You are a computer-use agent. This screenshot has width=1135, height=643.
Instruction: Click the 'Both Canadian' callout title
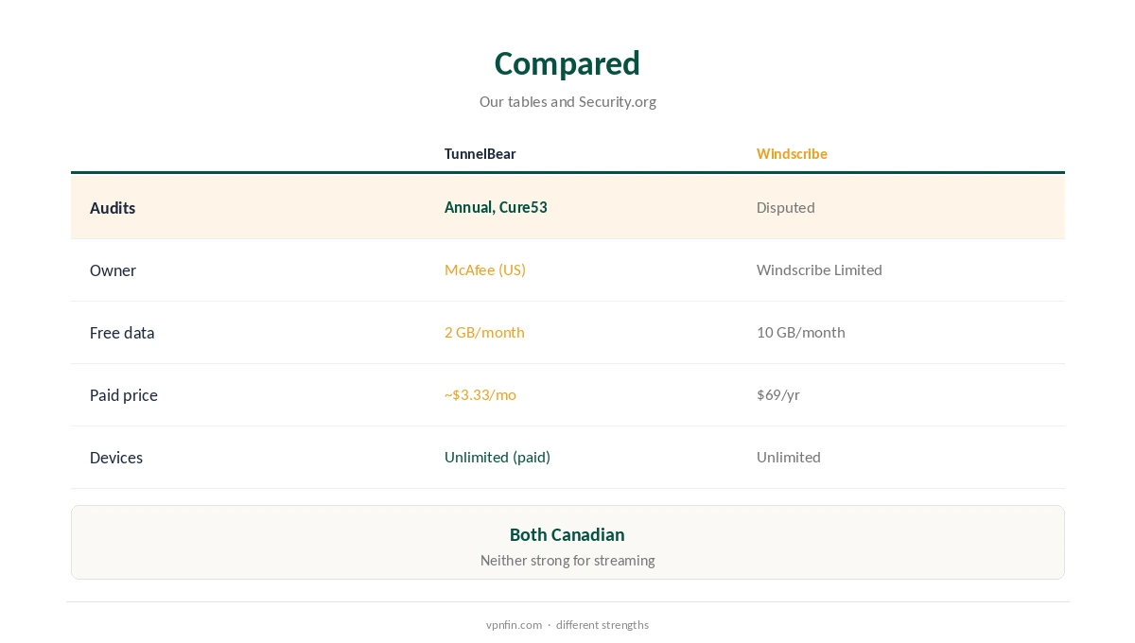pyautogui.click(x=567, y=534)
